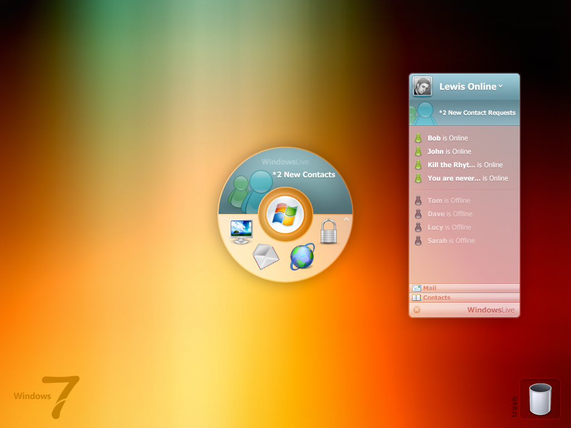Click Lewis's avatar picture
The image size is (571, 428).
pos(422,86)
